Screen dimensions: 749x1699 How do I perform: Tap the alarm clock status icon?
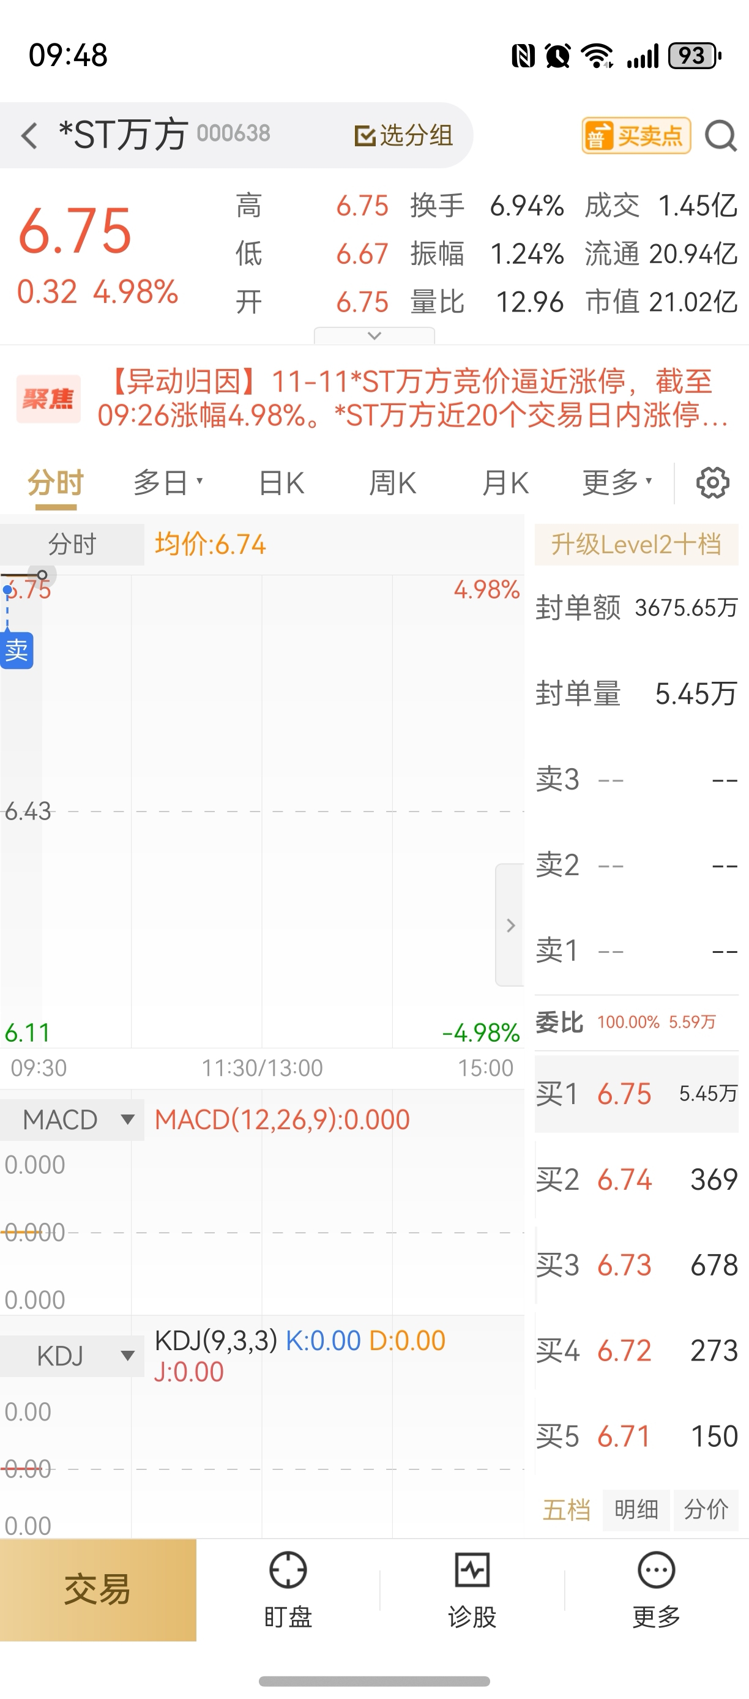tap(558, 56)
